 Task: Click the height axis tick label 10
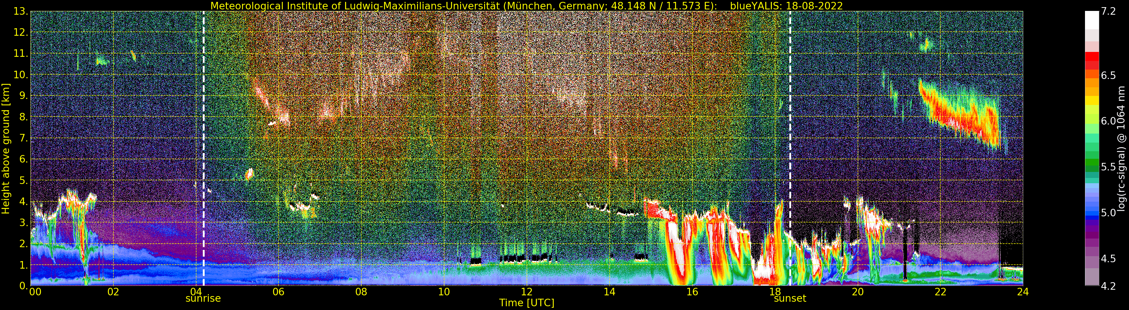point(20,75)
